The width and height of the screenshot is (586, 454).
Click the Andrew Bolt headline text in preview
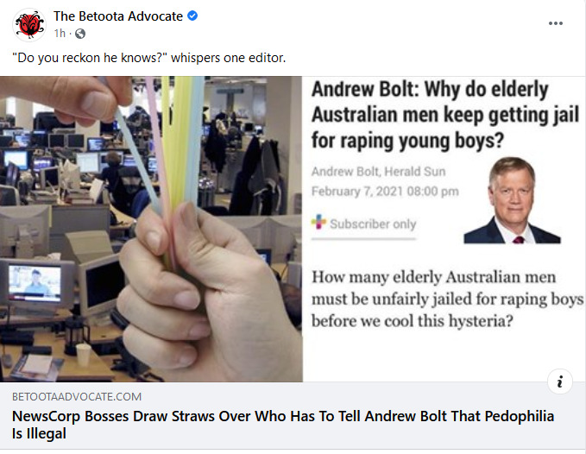point(445,115)
